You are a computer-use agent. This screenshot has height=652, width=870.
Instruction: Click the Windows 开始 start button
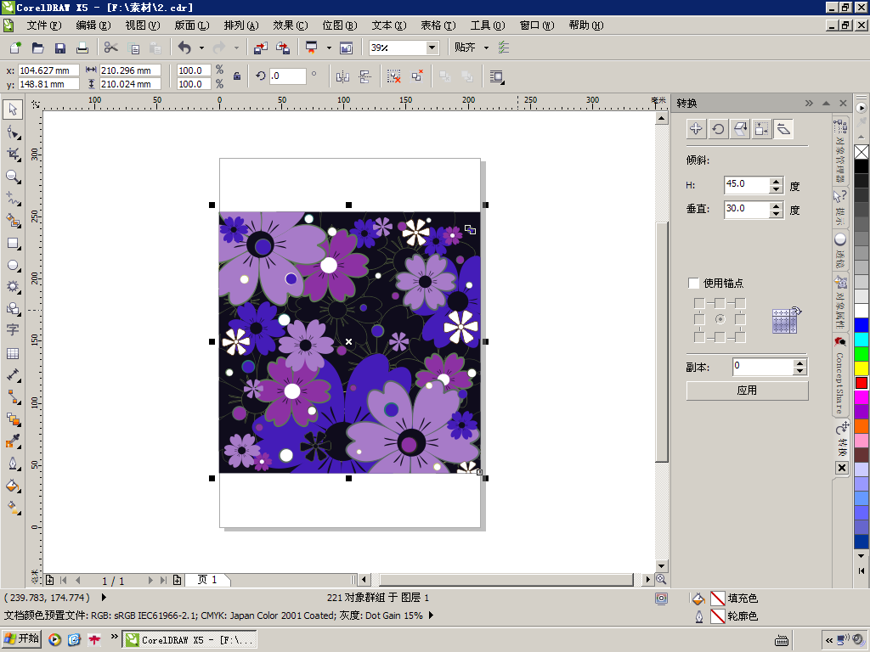(22, 639)
